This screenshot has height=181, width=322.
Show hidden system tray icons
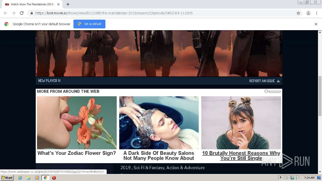281,178
